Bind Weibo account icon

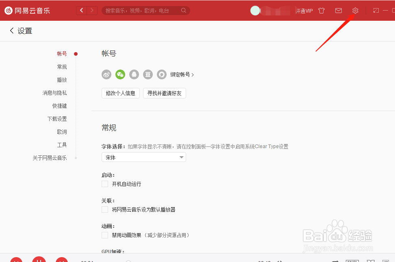[x=106, y=74]
